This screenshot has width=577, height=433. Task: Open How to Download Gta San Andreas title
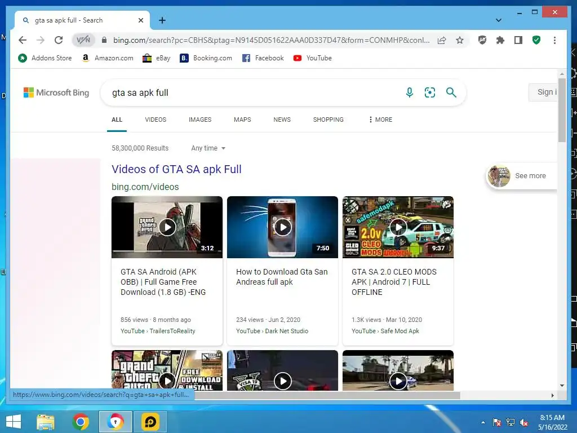[x=282, y=277]
